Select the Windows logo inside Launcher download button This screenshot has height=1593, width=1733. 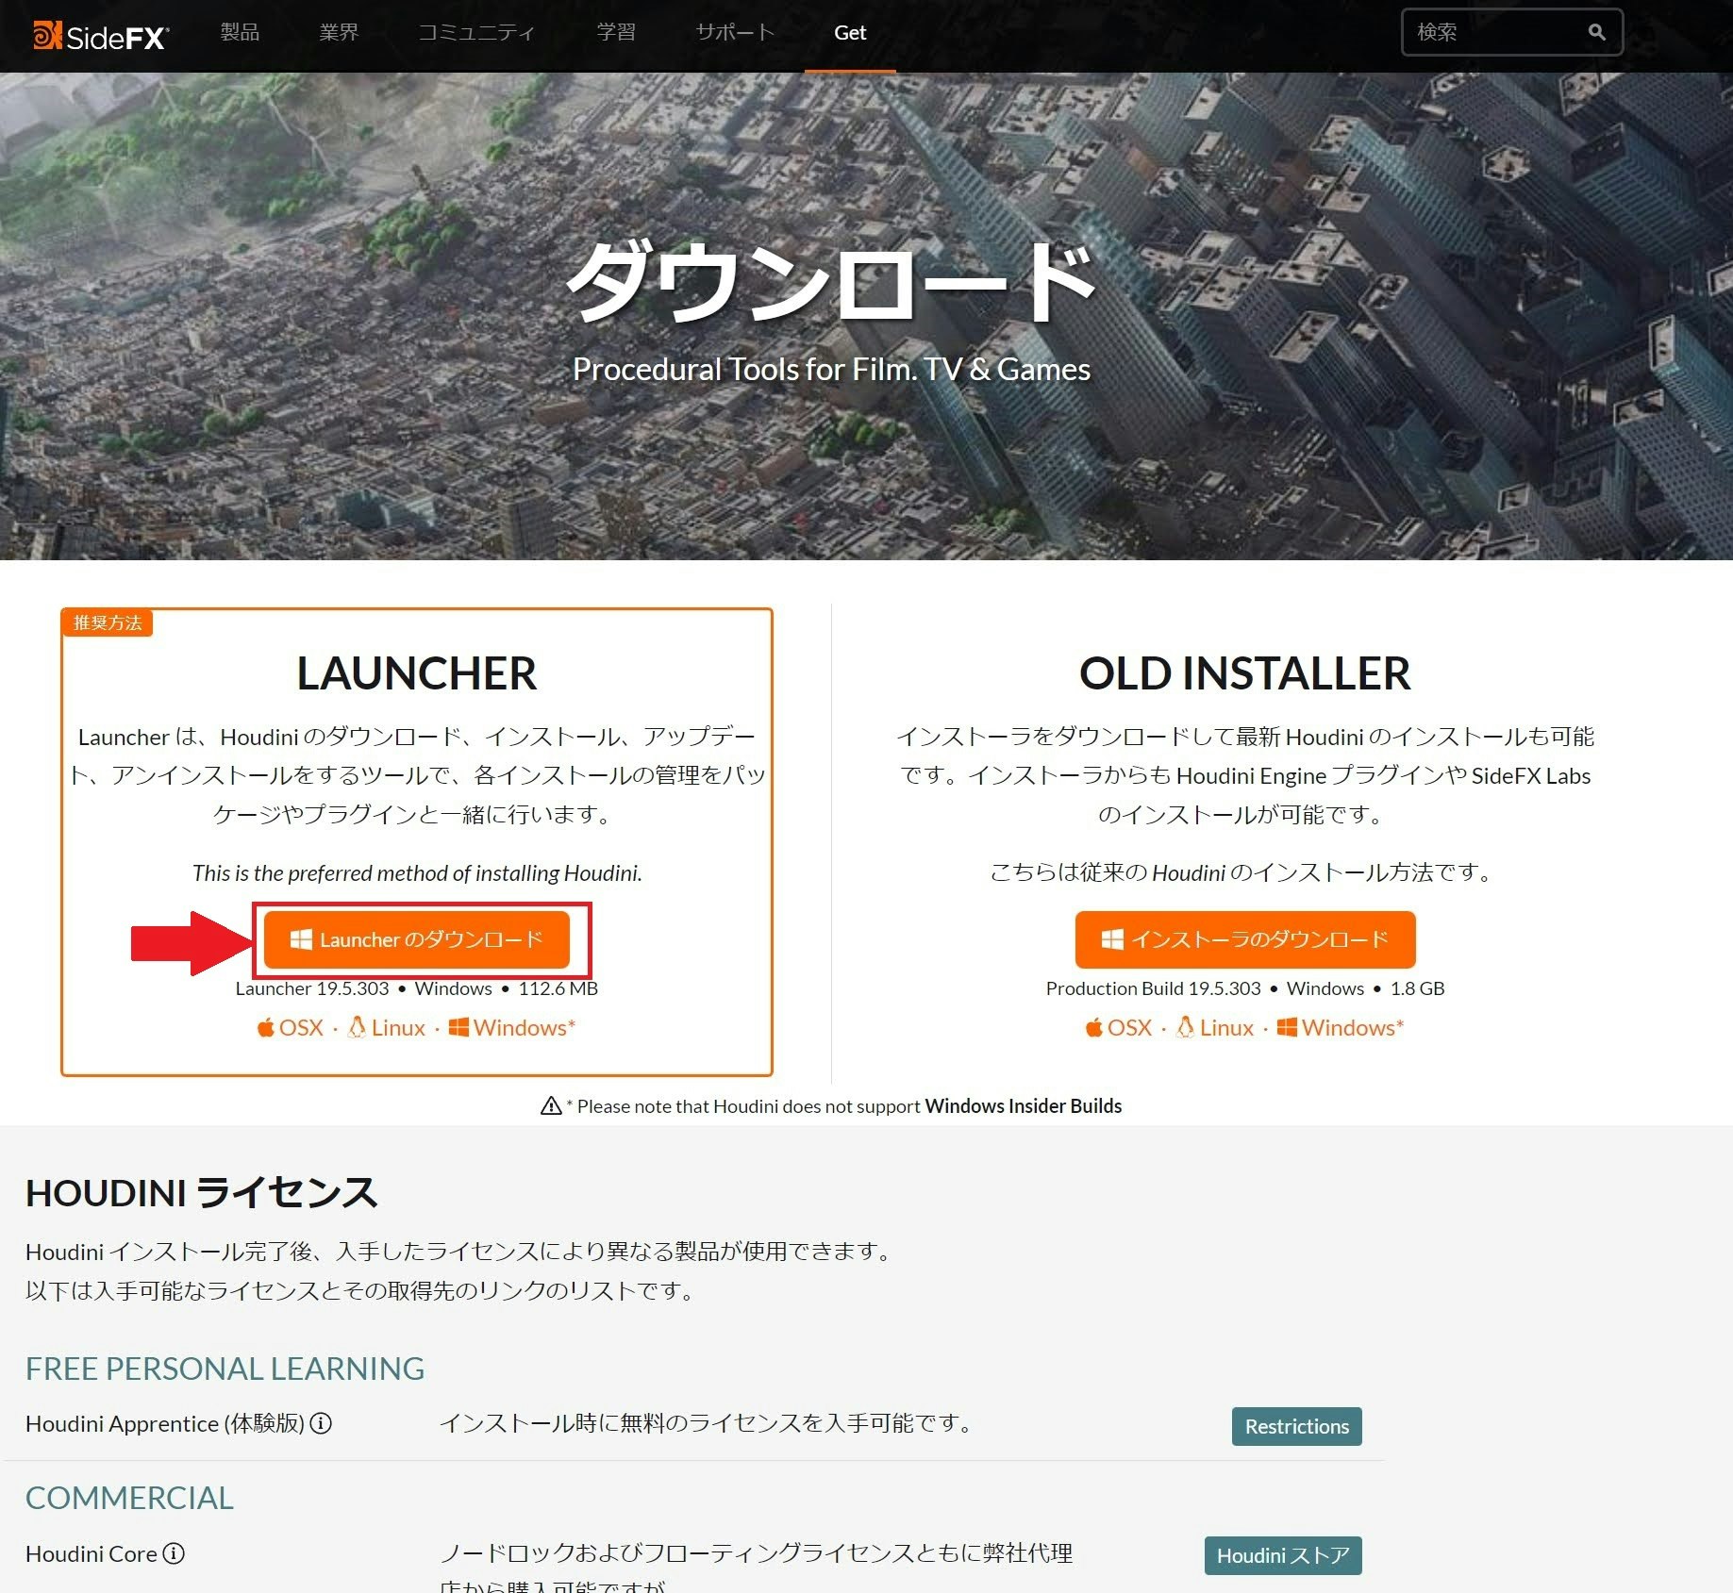tap(303, 938)
